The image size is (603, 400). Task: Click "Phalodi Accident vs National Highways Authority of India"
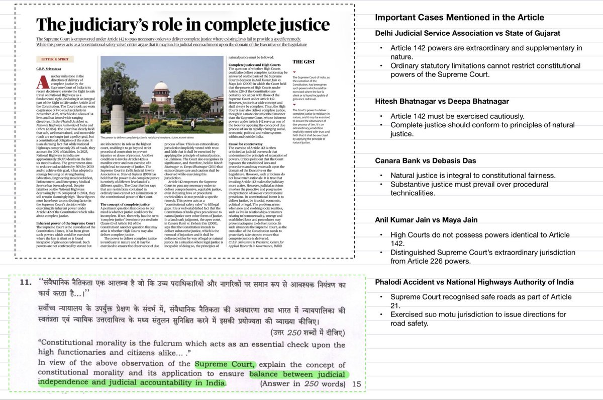(474, 282)
